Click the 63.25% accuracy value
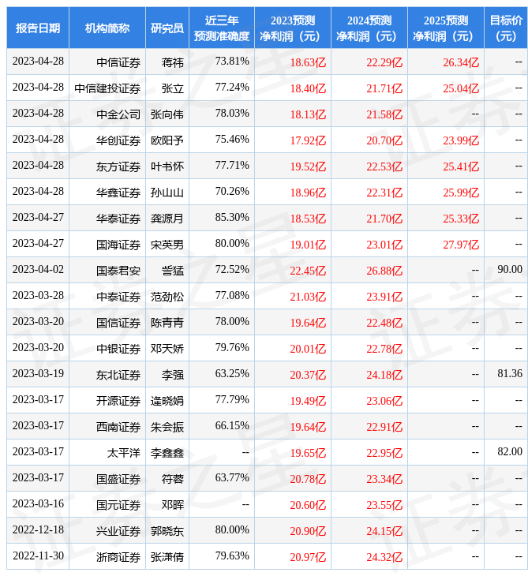This screenshot has height=576, width=528. point(232,373)
